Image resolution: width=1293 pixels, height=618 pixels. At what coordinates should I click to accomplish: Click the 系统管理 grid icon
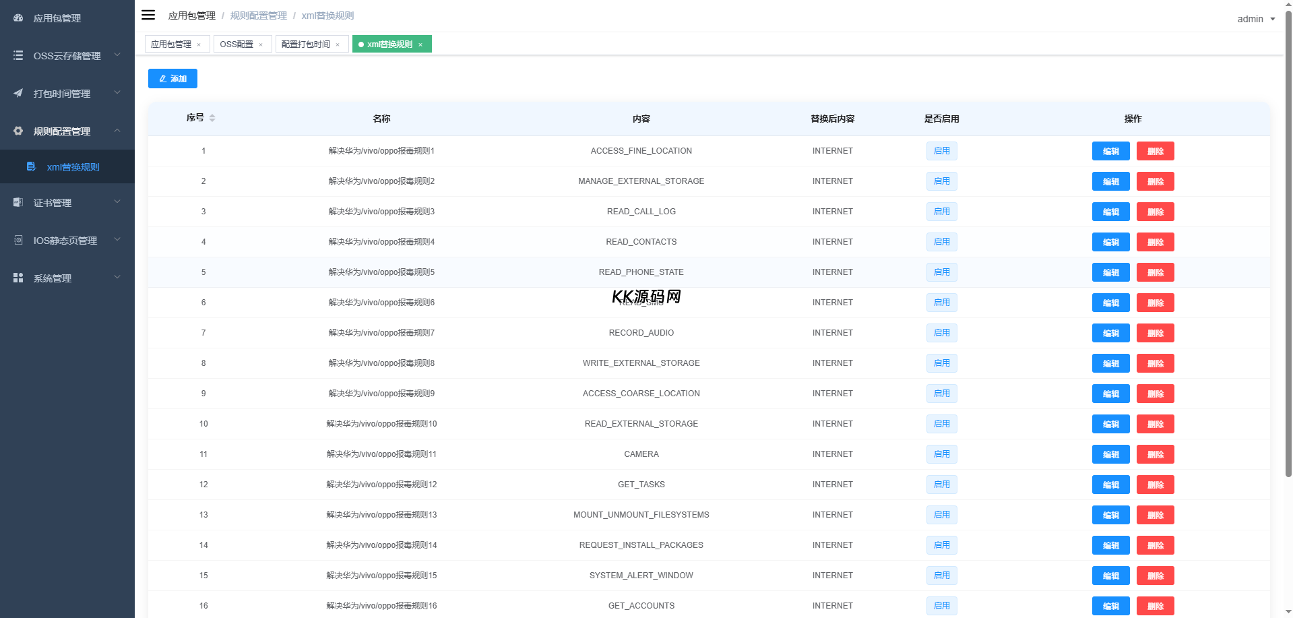18,278
